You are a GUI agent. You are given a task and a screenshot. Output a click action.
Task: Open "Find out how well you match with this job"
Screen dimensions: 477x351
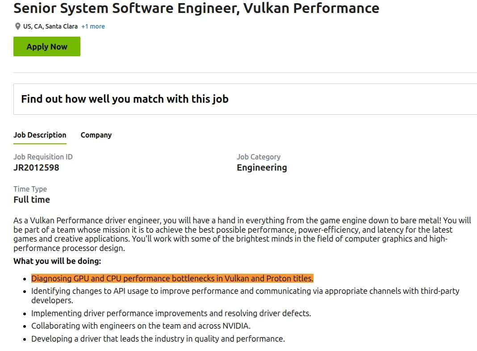coord(125,99)
